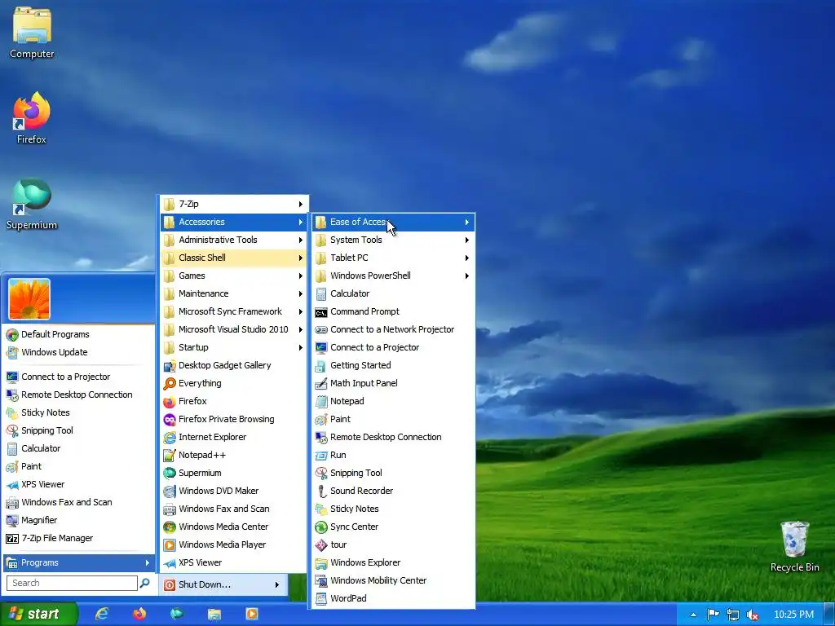Open Notepad from Accessories

pos(393,401)
